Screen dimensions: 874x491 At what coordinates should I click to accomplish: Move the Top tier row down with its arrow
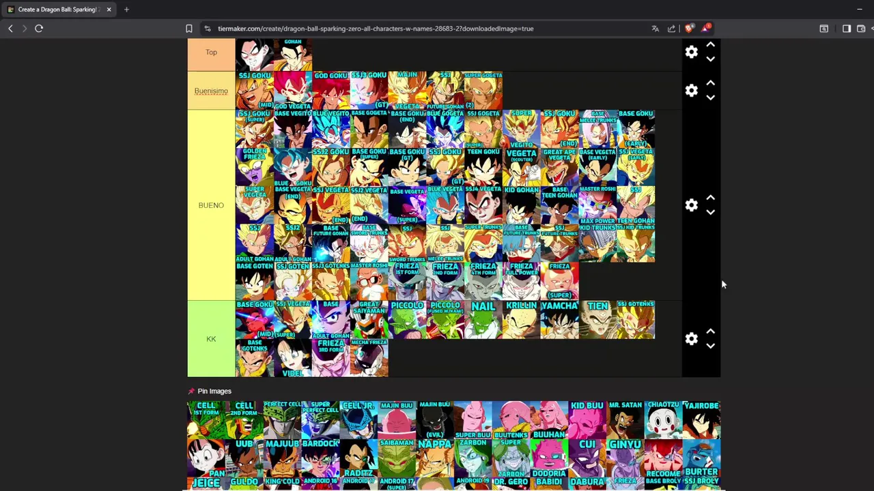point(710,59)
